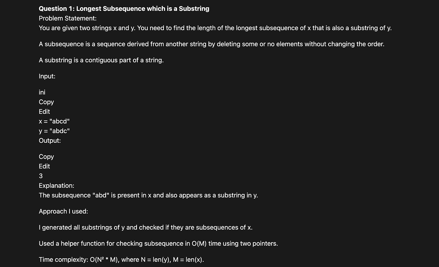This screenshot has width=439, height=267.
Task: Click the line y = "abdc"
Action: (x=54, y=131)
